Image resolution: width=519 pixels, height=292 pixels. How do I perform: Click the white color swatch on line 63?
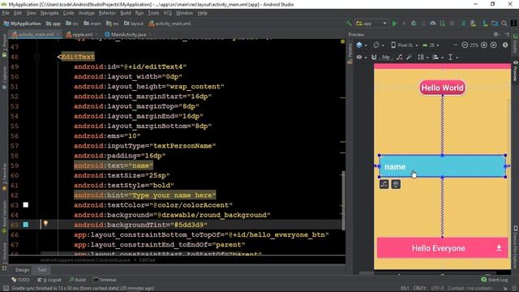pos(25,205)
